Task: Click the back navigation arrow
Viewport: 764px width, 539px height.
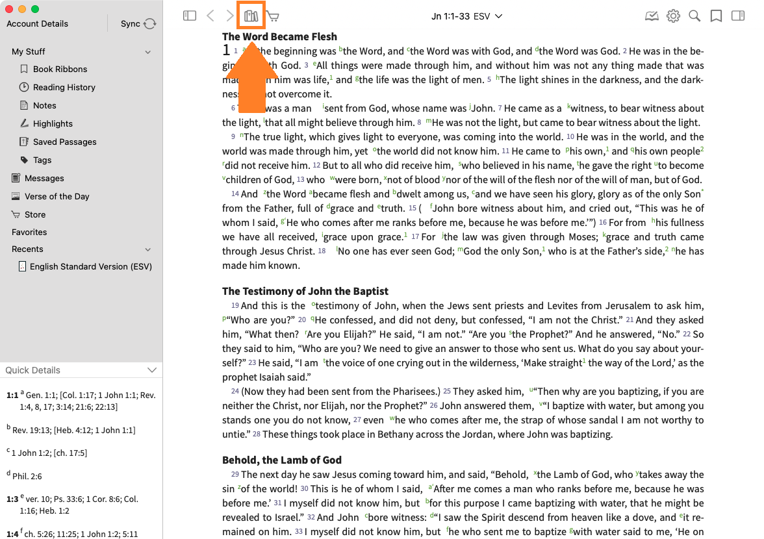Action: (x=210, y=16)
